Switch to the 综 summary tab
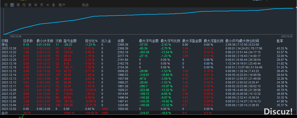The width and height of the screenshot is (297, 118). (x=6, y=5)
